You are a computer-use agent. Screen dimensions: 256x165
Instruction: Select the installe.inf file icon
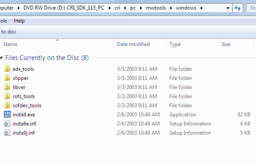coord(7,123)
